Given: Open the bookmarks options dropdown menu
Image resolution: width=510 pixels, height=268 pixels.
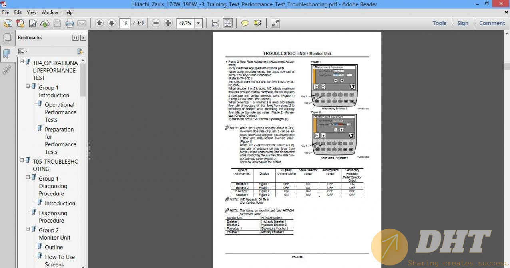Looking at the screenshot, I should click(x=23, y=51).
